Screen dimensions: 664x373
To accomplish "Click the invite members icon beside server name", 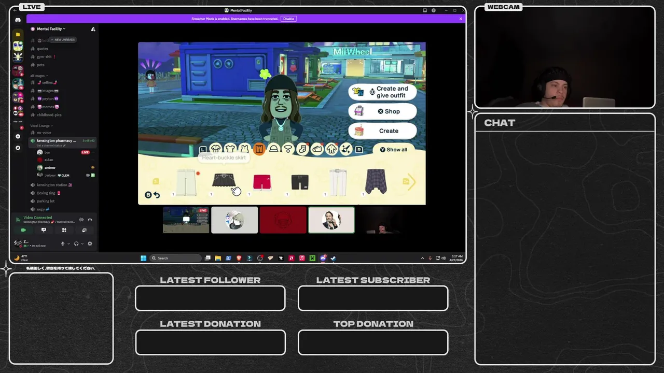I will click(x=93, y=29).
